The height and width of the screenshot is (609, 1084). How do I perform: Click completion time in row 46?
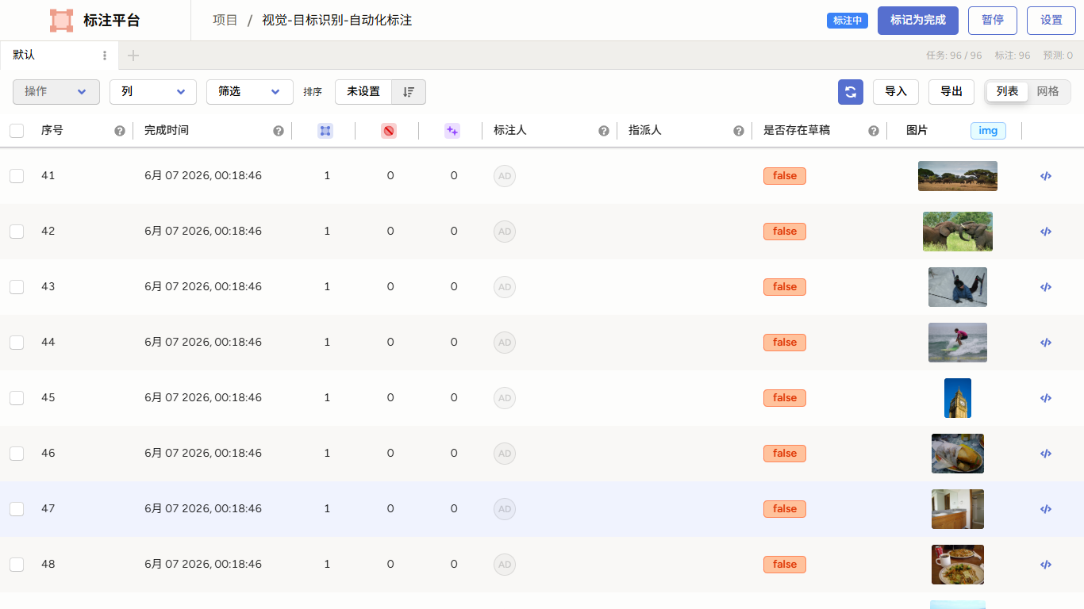click(203, 454)
